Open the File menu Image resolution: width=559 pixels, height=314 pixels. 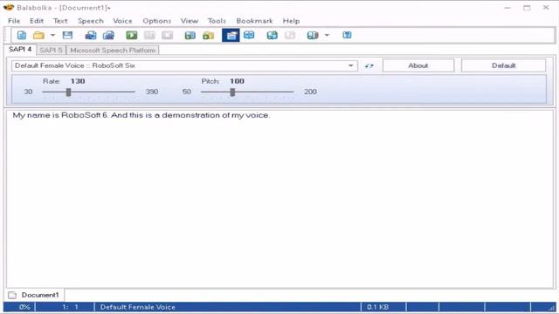pos(14,21)
